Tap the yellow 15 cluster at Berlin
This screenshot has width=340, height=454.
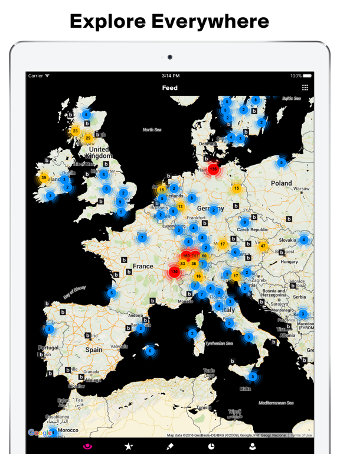pos(237,188)
